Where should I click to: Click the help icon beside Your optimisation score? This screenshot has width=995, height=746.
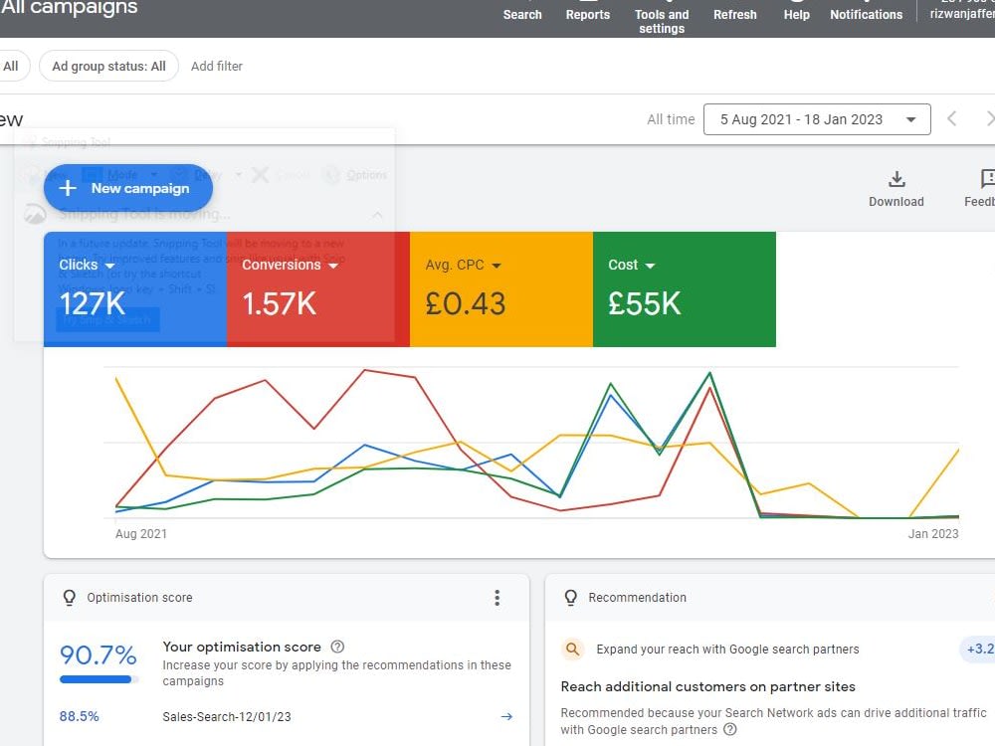tap(337, 647)
